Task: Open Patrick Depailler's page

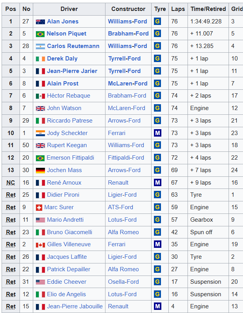Action: pyautogui.click(x=68, y=269)
